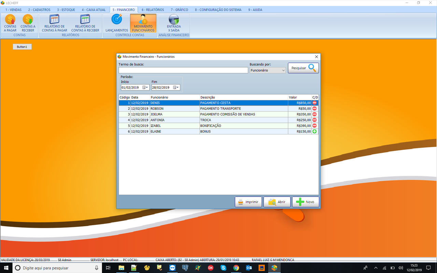
Task: Open Relatório de Contas à Receber
Action: point(85,23)
